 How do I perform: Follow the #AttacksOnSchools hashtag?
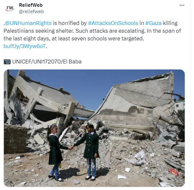tap(113, 23)
